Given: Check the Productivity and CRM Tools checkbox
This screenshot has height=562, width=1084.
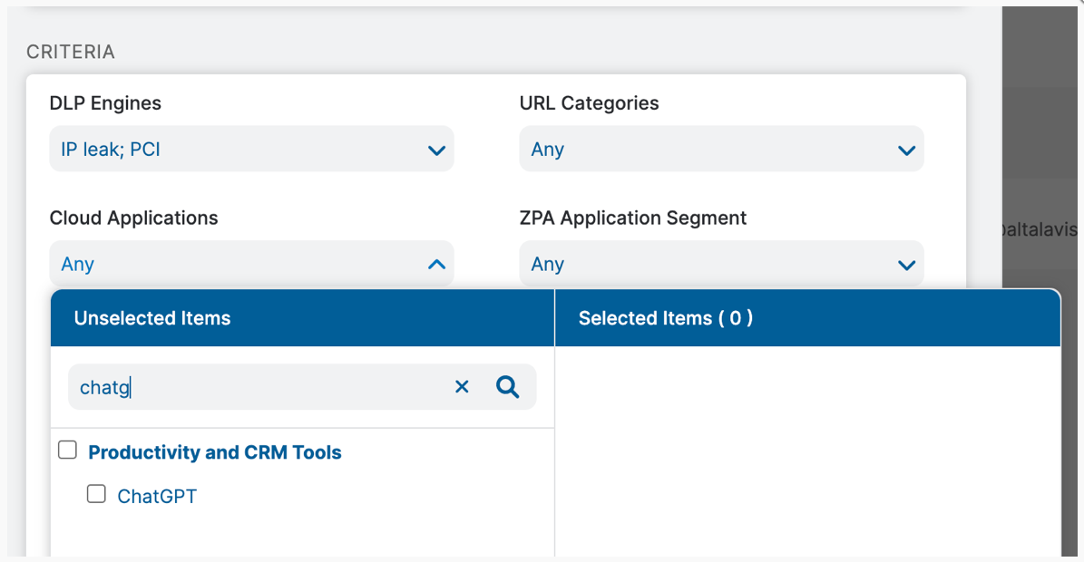Looking at the screenshot, I should click(68, 451).
